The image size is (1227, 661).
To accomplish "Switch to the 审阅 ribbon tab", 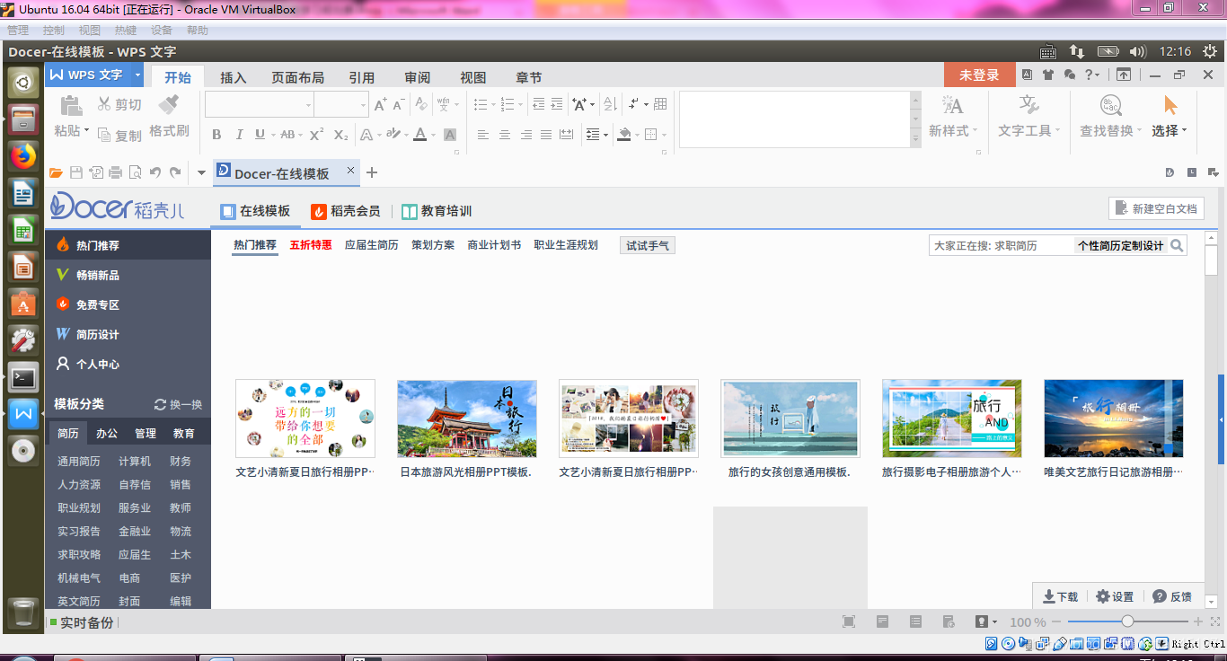I will tap(418, 77).
